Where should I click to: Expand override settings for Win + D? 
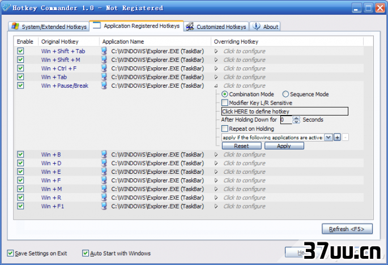pos(216,163)
